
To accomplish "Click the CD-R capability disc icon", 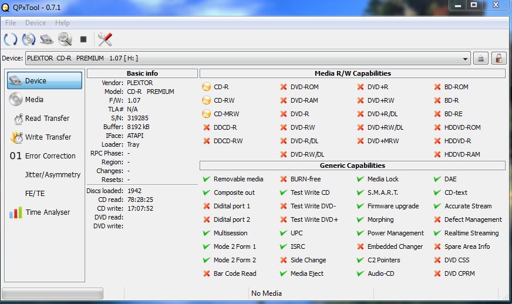I will [206, 87].
